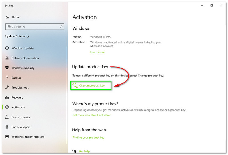Click the Get help link
Screen dimensions: 228x155
pos(84,151)
